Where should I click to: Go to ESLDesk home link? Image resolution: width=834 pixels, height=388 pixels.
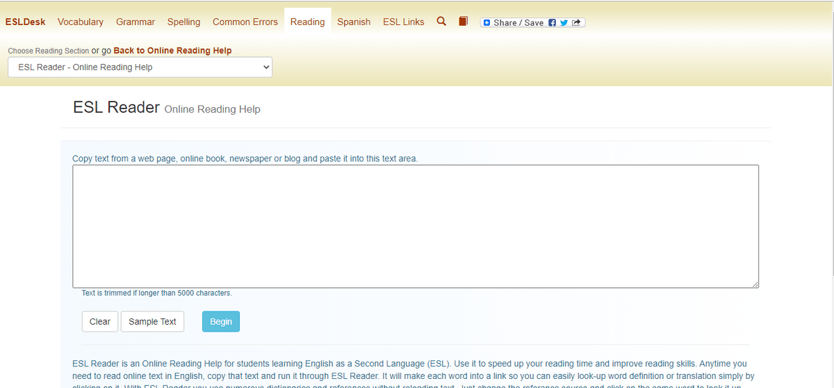pyautogui.click(x=25, y=22)
